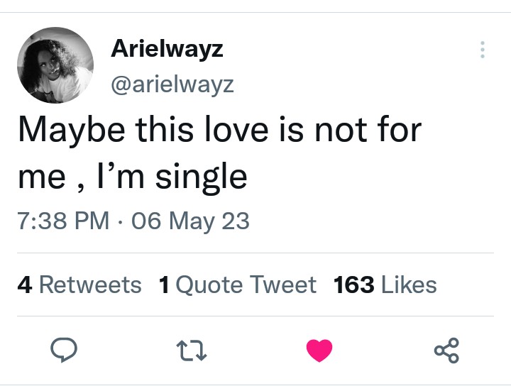Click the number 1 before Quote Tweet
The image size is (511, 386).
pyautogui.click(x=164, y=285)
